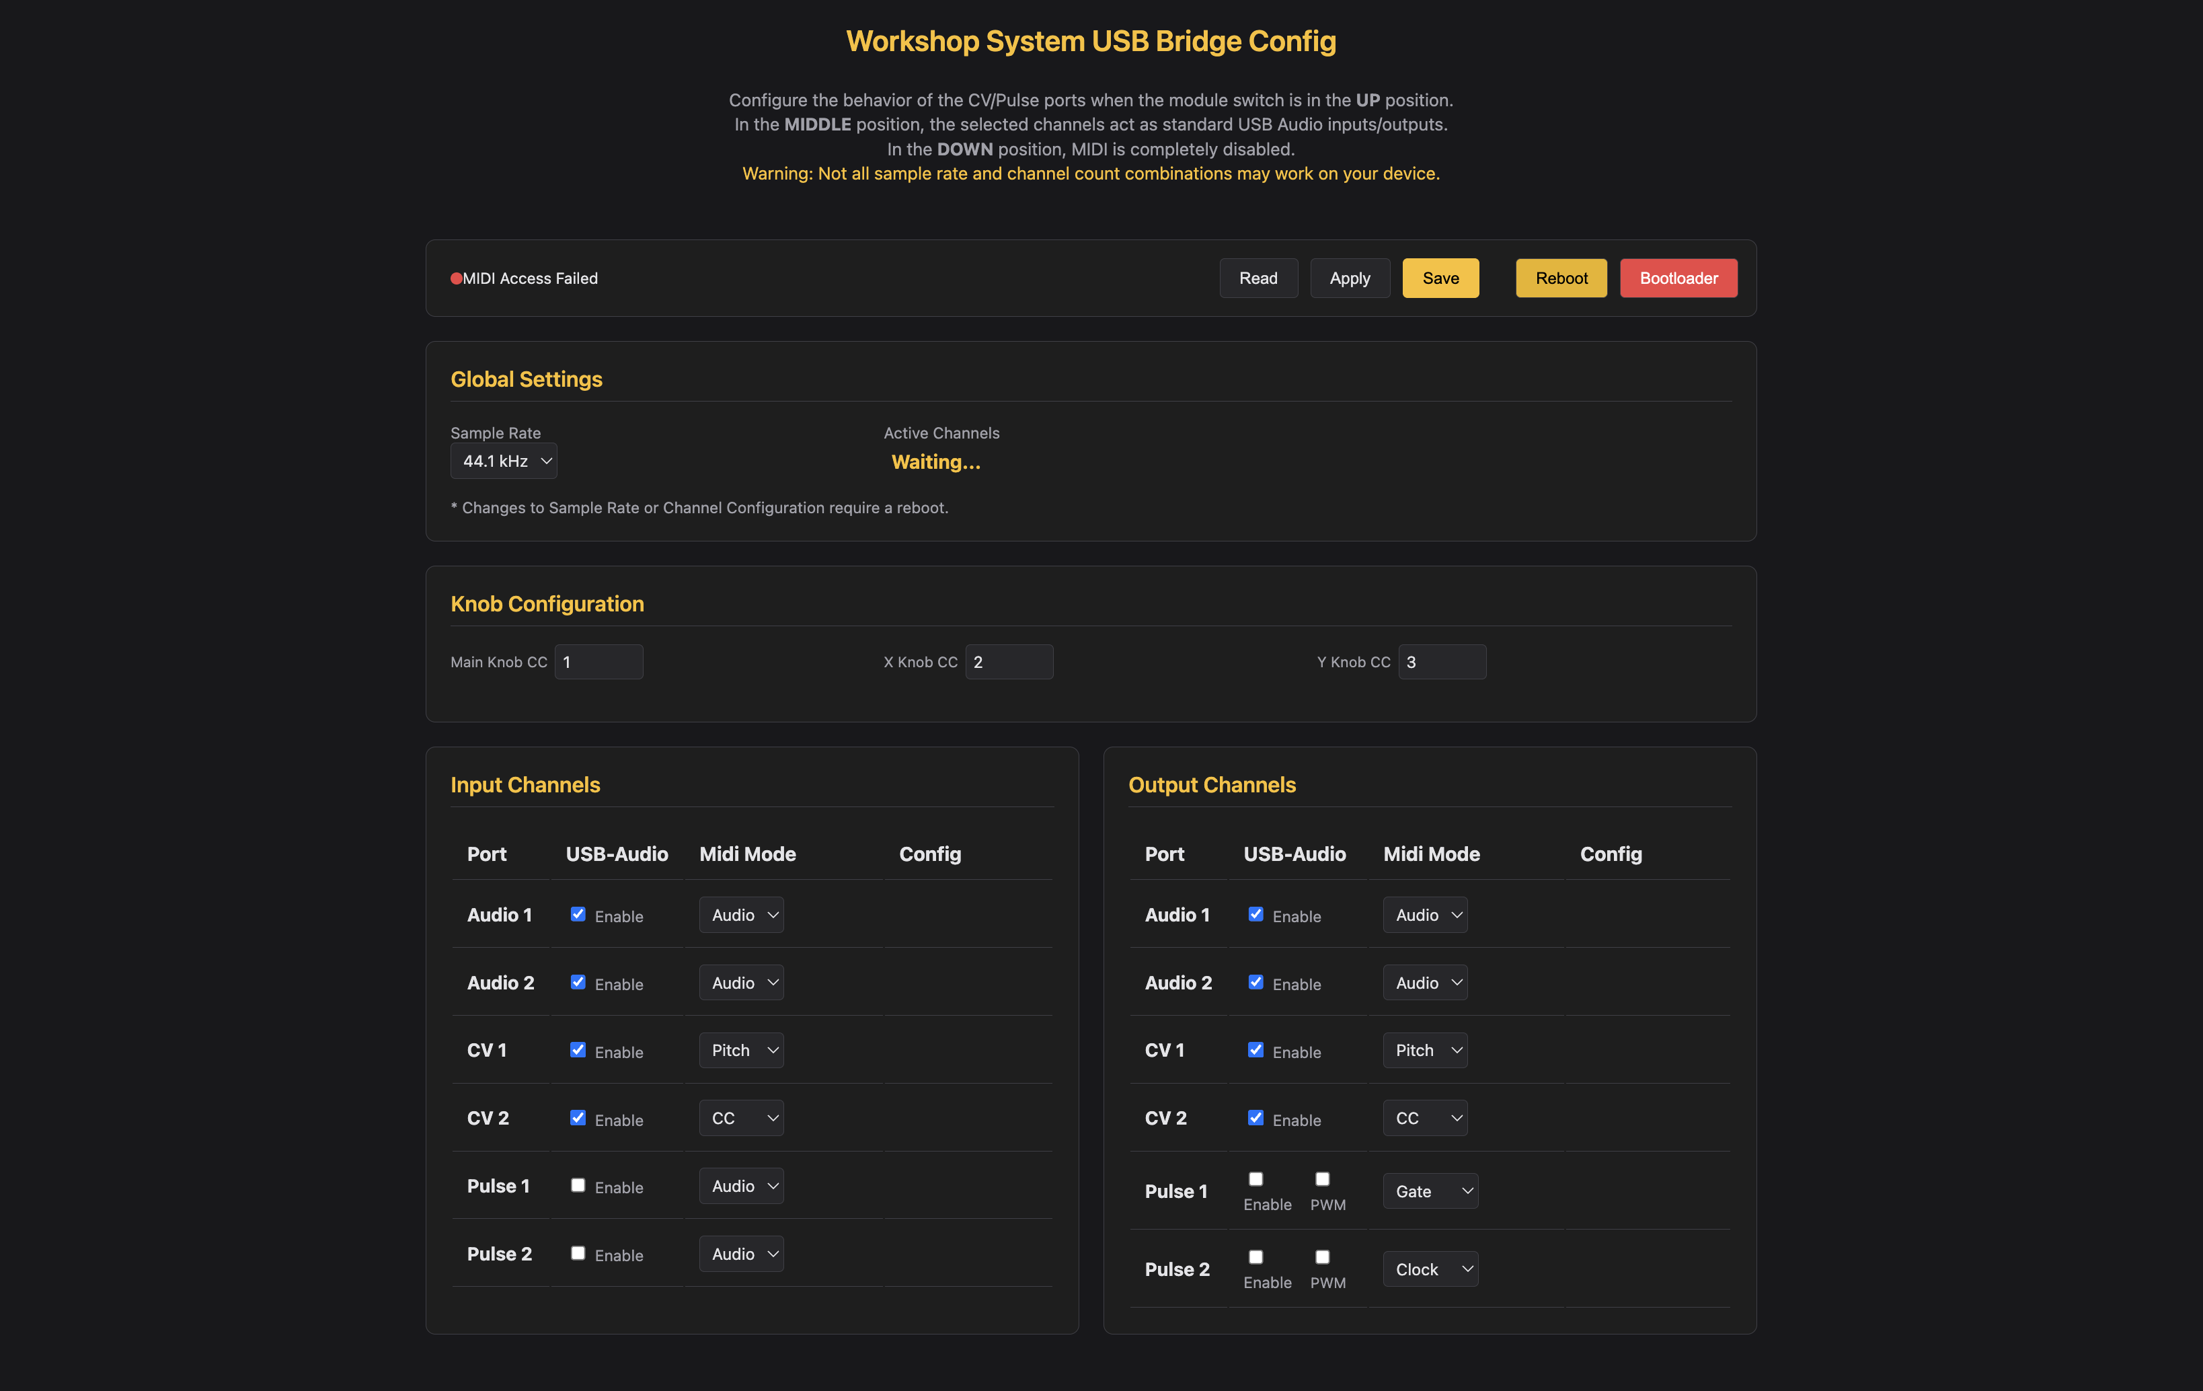This screenshot has height=1391, width=2203.
Task: Open the Output Pulse 1 Gate mode dropdown
Action: click(1431, 1191)
